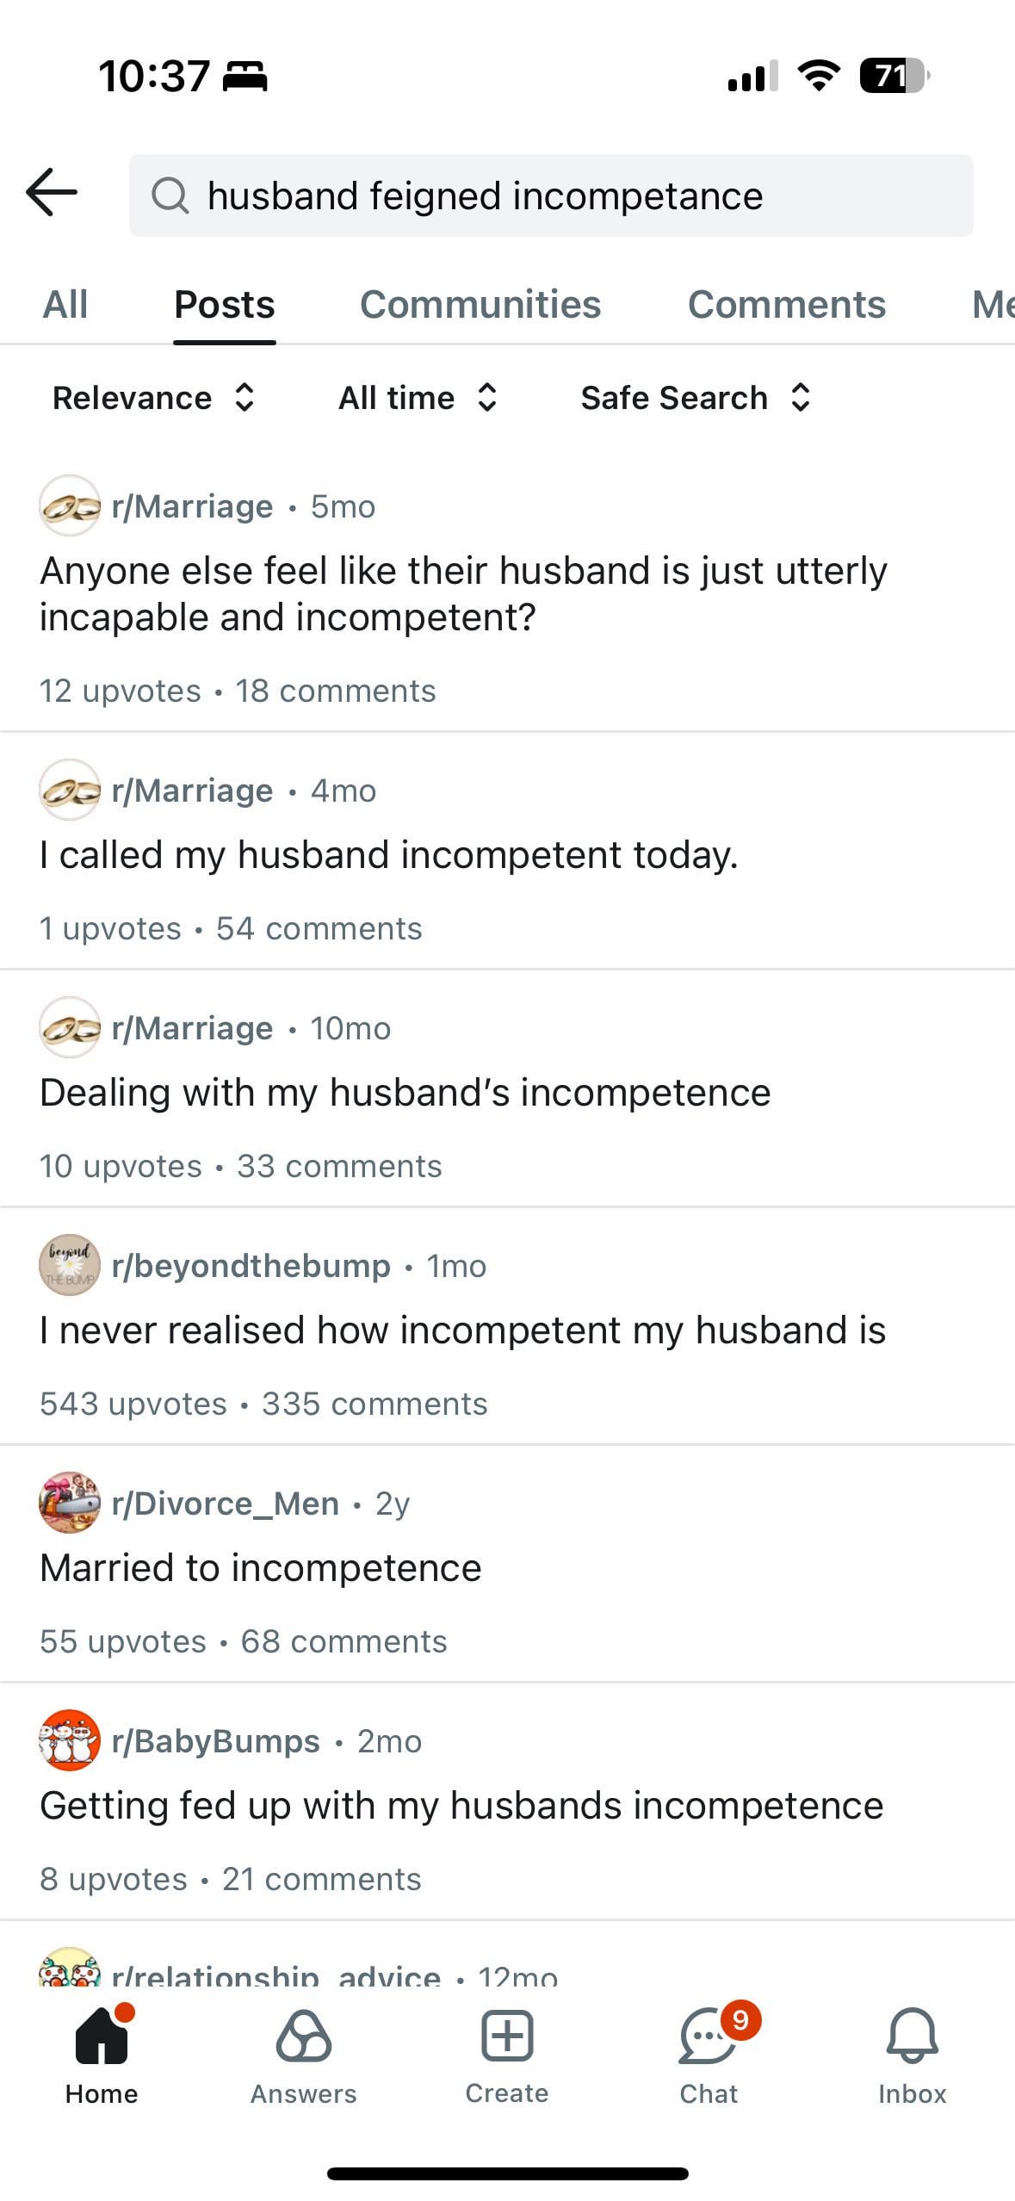This screenshot has height=2201, width=1015.
Task: Open "Dealing with my husband's incompetence" post
Action: click(405, 1093)
